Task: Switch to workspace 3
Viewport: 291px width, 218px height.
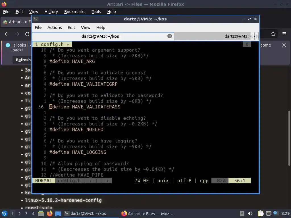Action: click(x=26, y=214)
